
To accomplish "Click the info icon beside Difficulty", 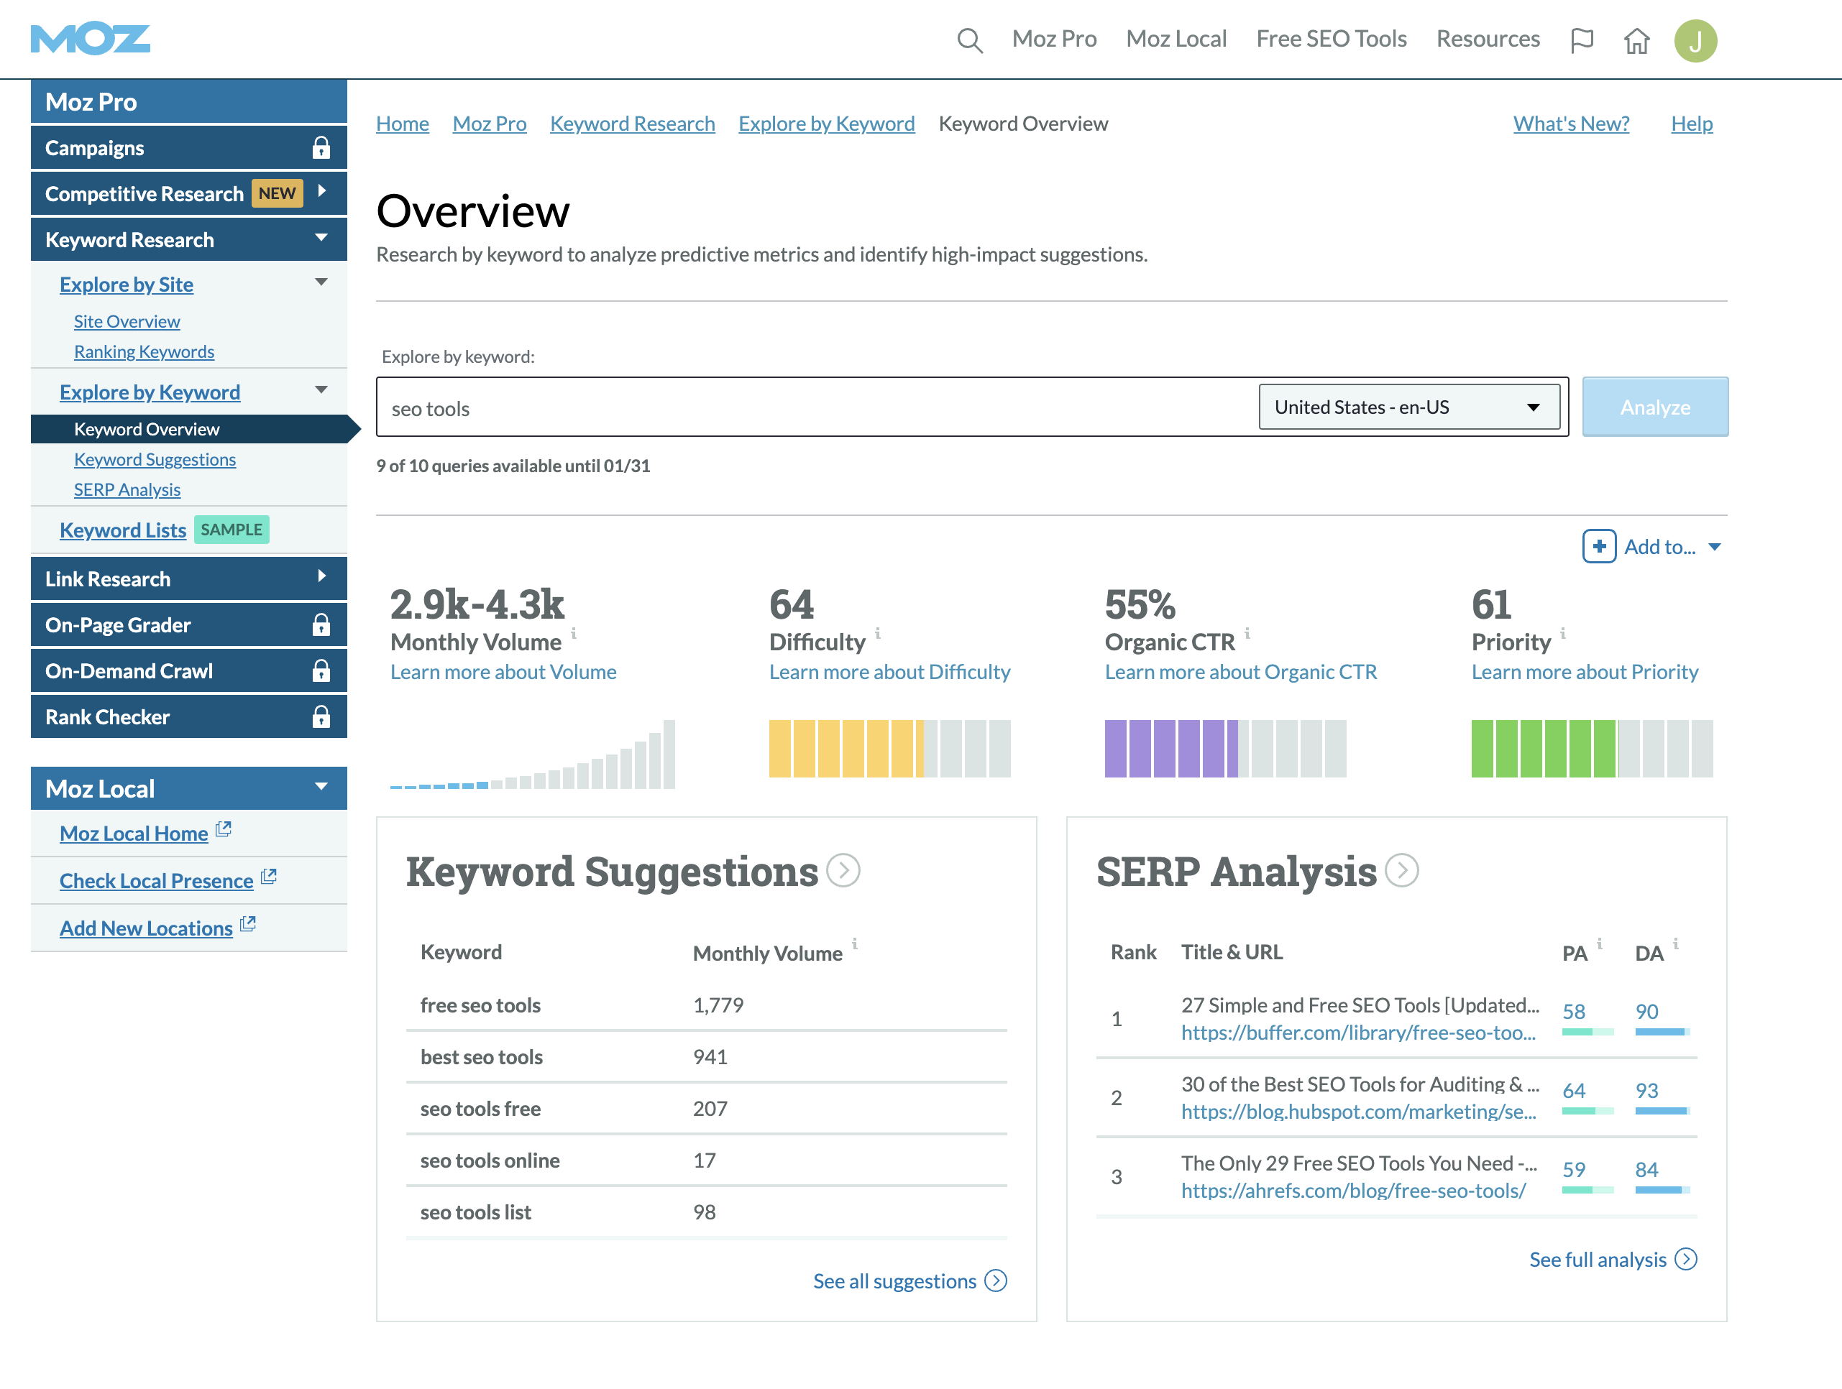I will [x=879, y=632].
